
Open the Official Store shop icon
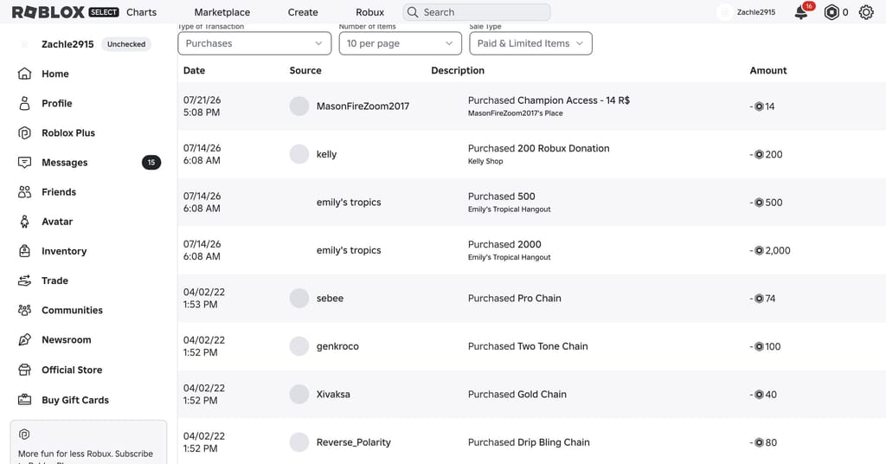coord(24,370)
